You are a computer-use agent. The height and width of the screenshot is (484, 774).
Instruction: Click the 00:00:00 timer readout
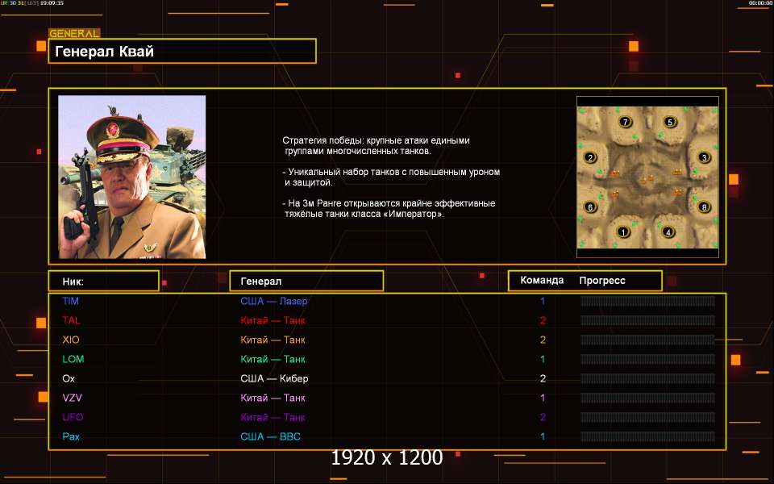pos(760,3)
